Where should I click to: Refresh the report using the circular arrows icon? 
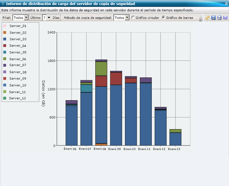click(208, 17)
